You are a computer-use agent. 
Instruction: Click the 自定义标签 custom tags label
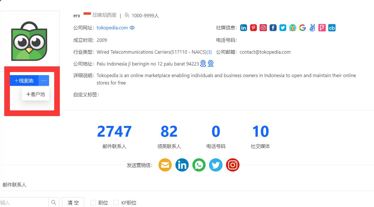coord(86,95)
